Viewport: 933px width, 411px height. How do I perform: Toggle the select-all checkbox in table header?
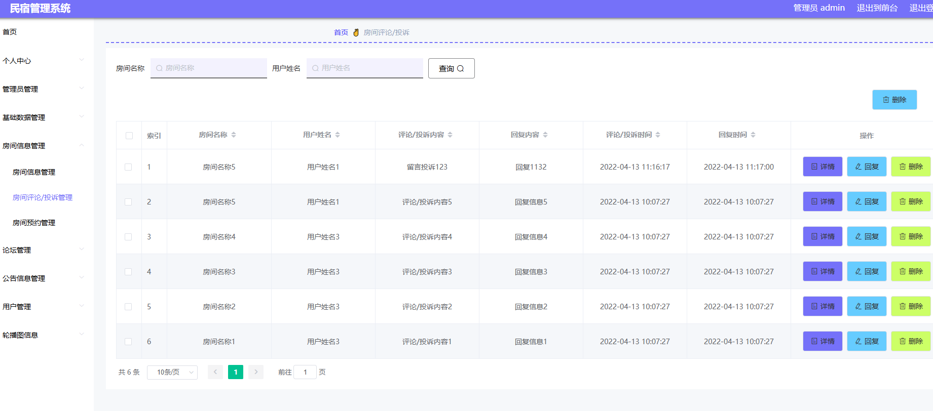coord(129,136)
